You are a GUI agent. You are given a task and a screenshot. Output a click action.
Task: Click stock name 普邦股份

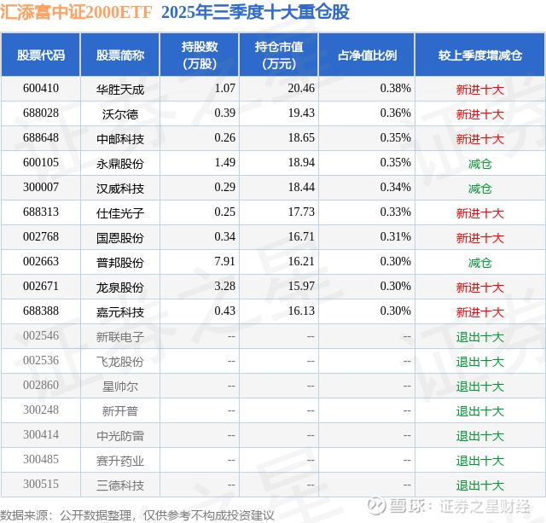pyautogui.click(x=120, y=263)
